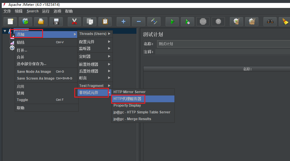Image resolution: width=290 pixels, height=161 pixels.
Task: Expand the 前置处理器 submenu
Action: [95, 65]
